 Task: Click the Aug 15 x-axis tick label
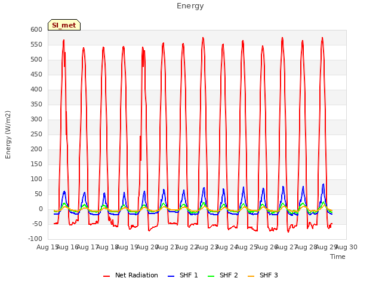[x=48, y=247]
